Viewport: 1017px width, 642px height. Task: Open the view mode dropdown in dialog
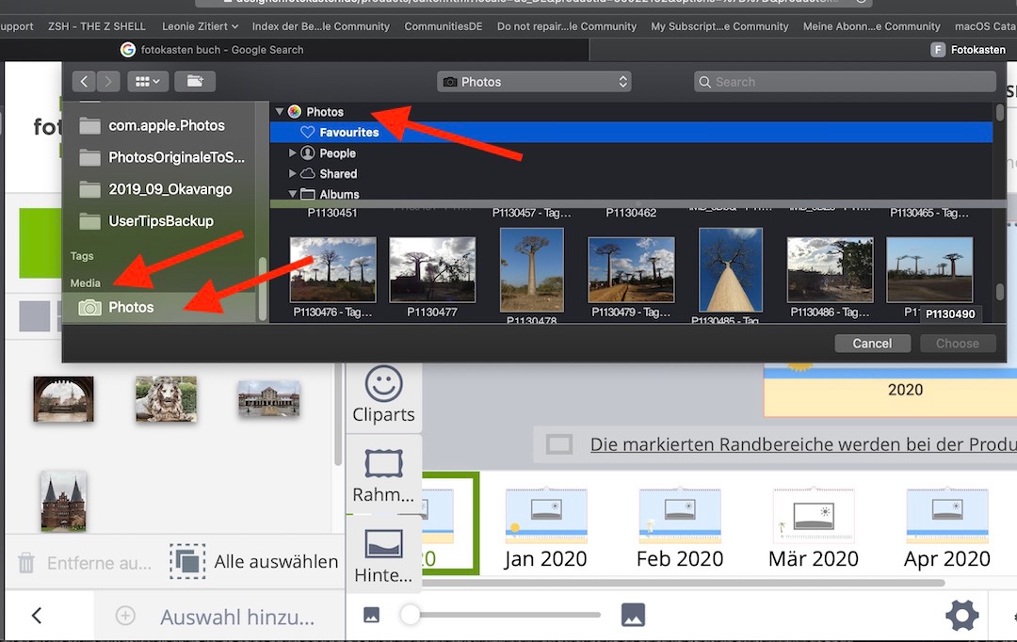point(148,82)
